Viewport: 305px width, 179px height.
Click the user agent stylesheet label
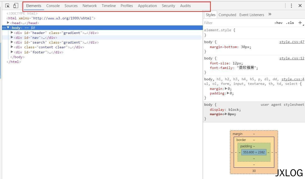click(x=282, y=104)
